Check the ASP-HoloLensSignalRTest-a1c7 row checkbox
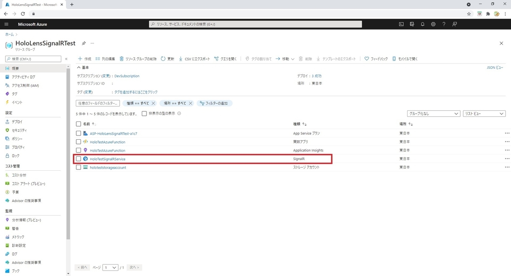Image resolution: width=511 pixels, height=276 pixels. (x=78, y=133)
